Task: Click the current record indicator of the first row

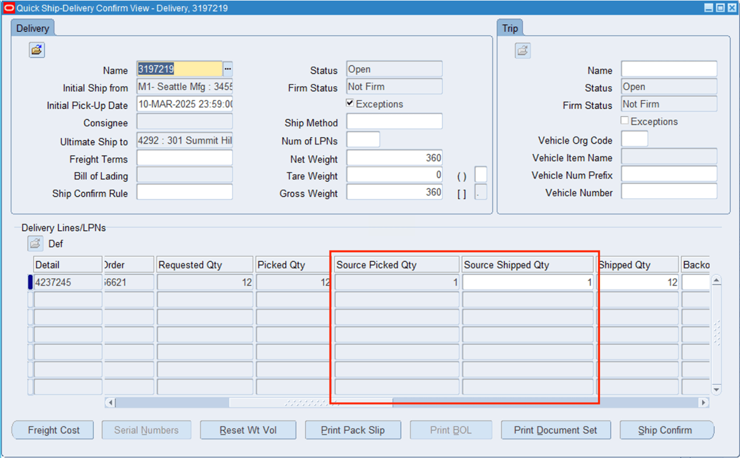Action: coord(30,282)
